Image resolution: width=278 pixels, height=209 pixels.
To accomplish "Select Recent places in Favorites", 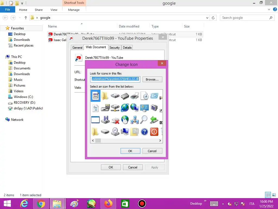I will pyautogui.click(x=24, y=45).
